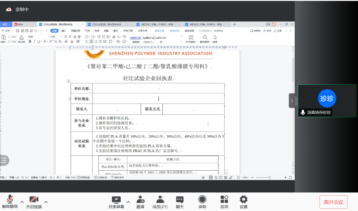Viewport: 358px width, 211px height.
Task: Click the 协作 collaborate button
Action: coord(268,31)
